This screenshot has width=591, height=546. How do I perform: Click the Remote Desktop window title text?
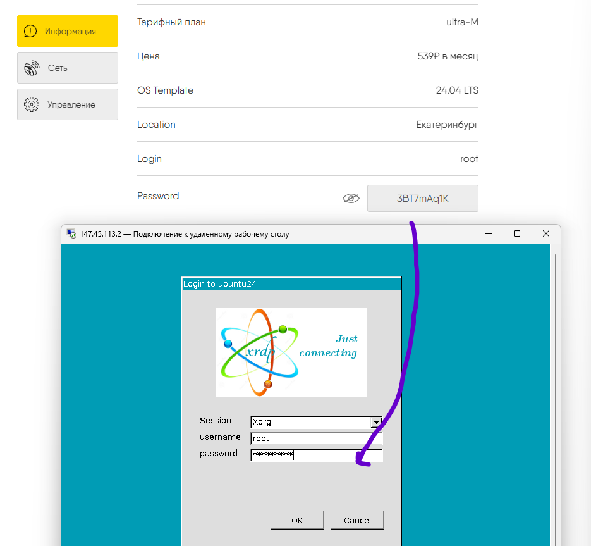click(185, 234)
